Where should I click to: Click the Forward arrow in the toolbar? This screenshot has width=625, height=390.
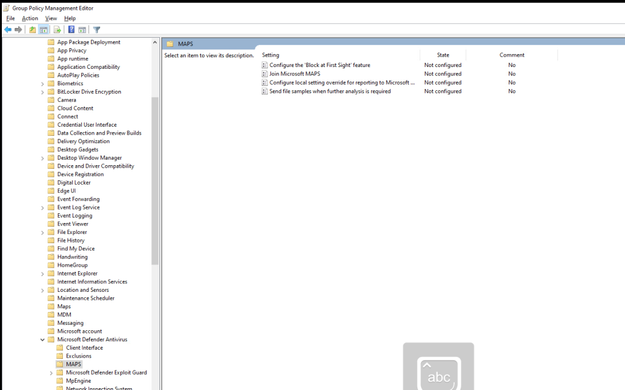[18, 29]
